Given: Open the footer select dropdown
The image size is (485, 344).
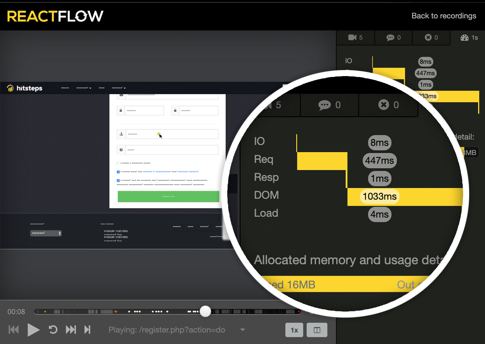Looking at the screenshot, I should 46,233.
